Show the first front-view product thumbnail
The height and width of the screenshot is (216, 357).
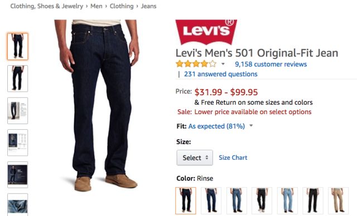(x=17, y=46)
